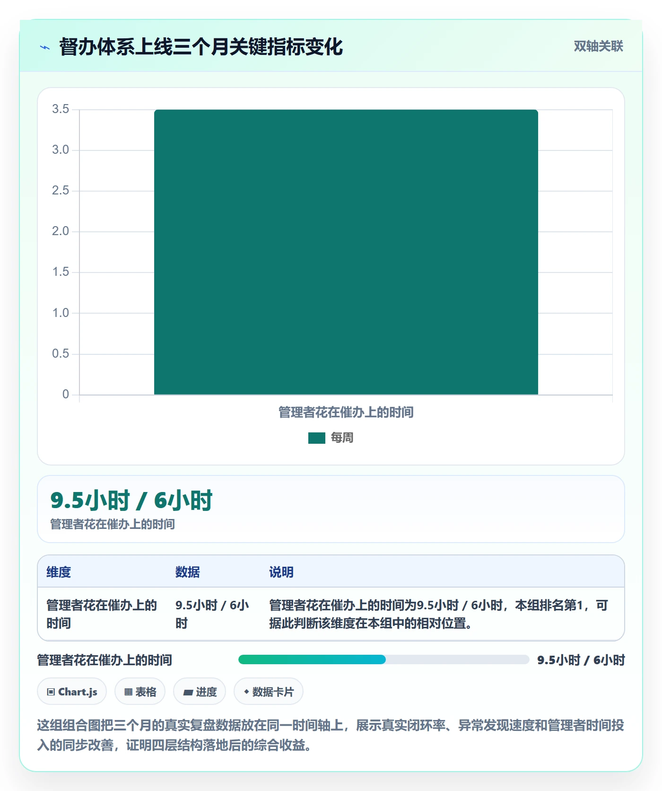Select the 表格 chip
The height and width of the screenshot is (791, 662).
140,692
